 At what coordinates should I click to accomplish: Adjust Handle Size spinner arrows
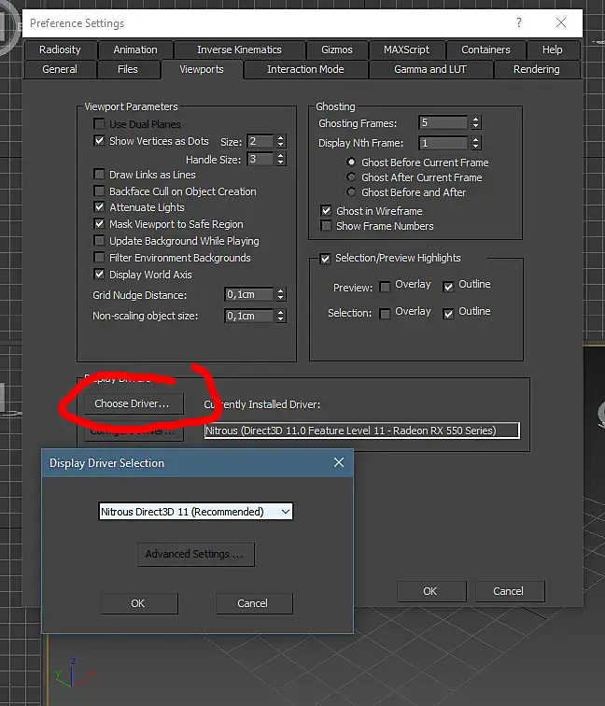280,159
